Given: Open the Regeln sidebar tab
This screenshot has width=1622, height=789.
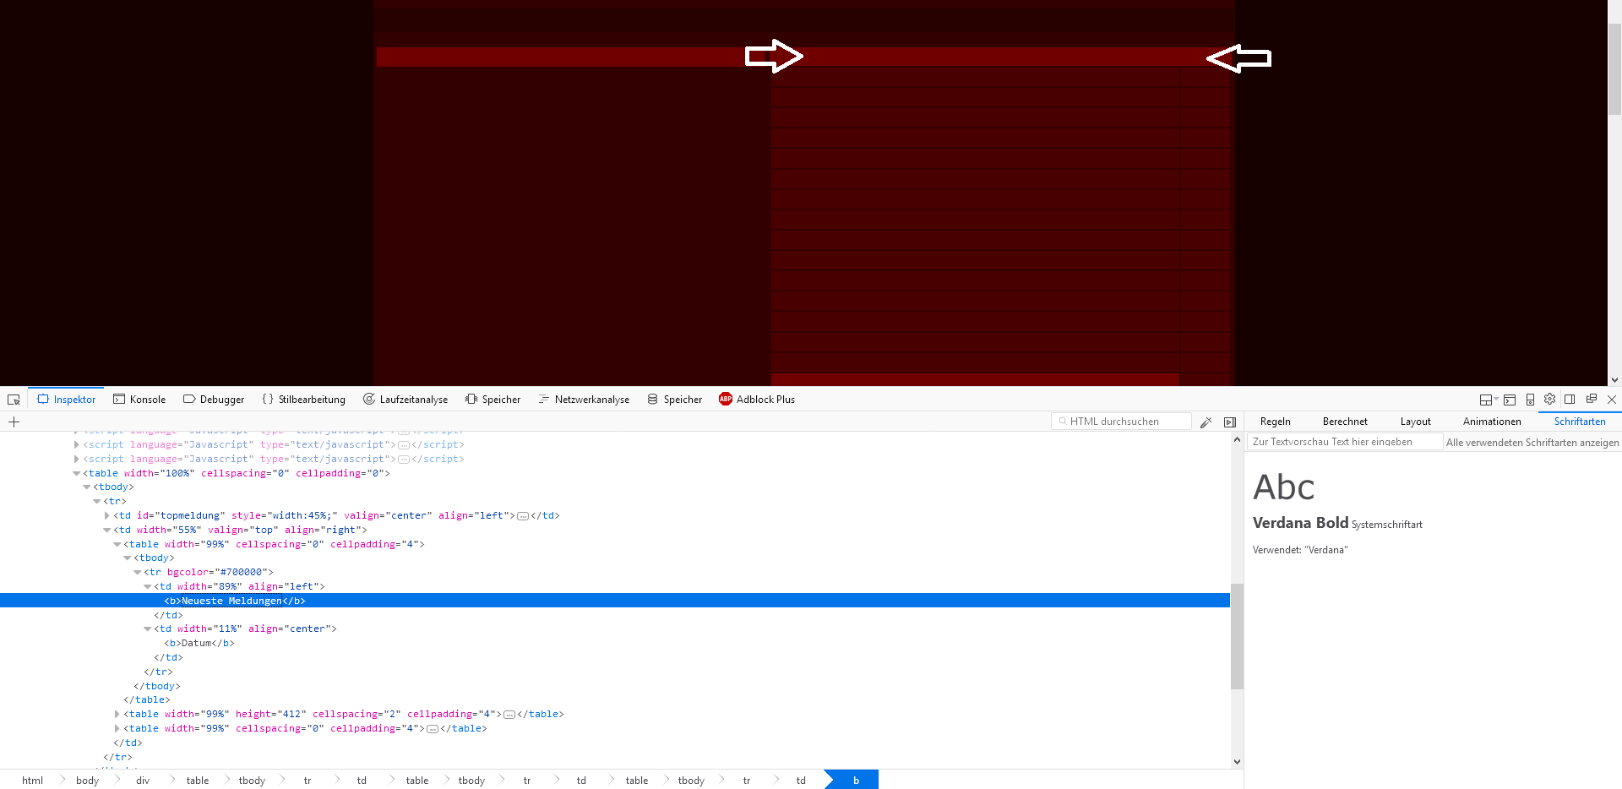Looking at the screenshot, I should coord(1275,422).
